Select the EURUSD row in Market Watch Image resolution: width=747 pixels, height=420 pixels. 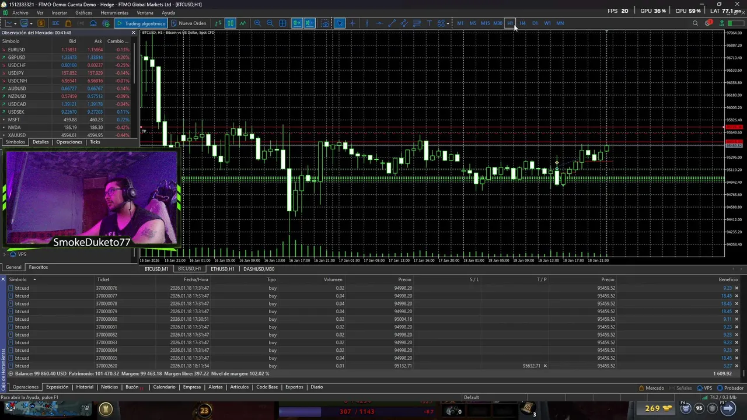tap(66, 50)
